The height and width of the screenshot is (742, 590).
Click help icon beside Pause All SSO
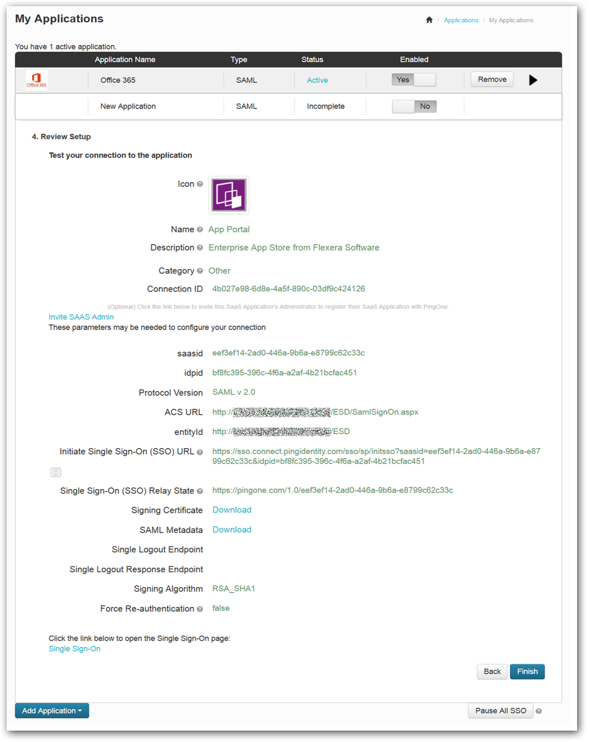pyautogui.click(x=539, y=711)
